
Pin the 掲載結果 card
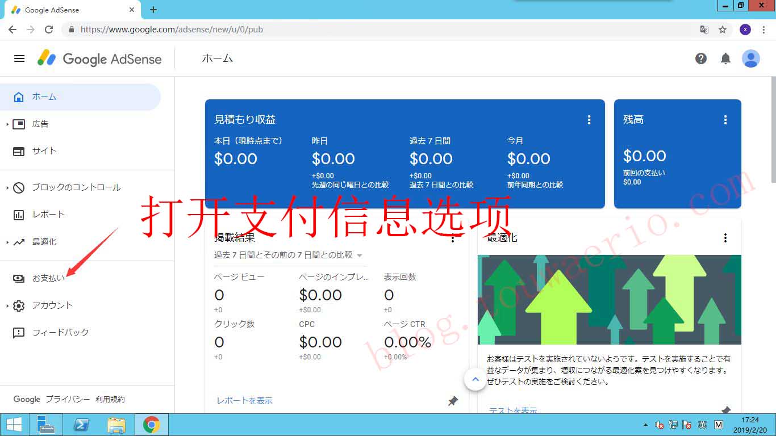(453, 401)
